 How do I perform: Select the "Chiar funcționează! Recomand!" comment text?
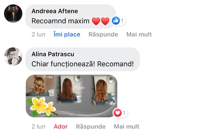[83, 64]
